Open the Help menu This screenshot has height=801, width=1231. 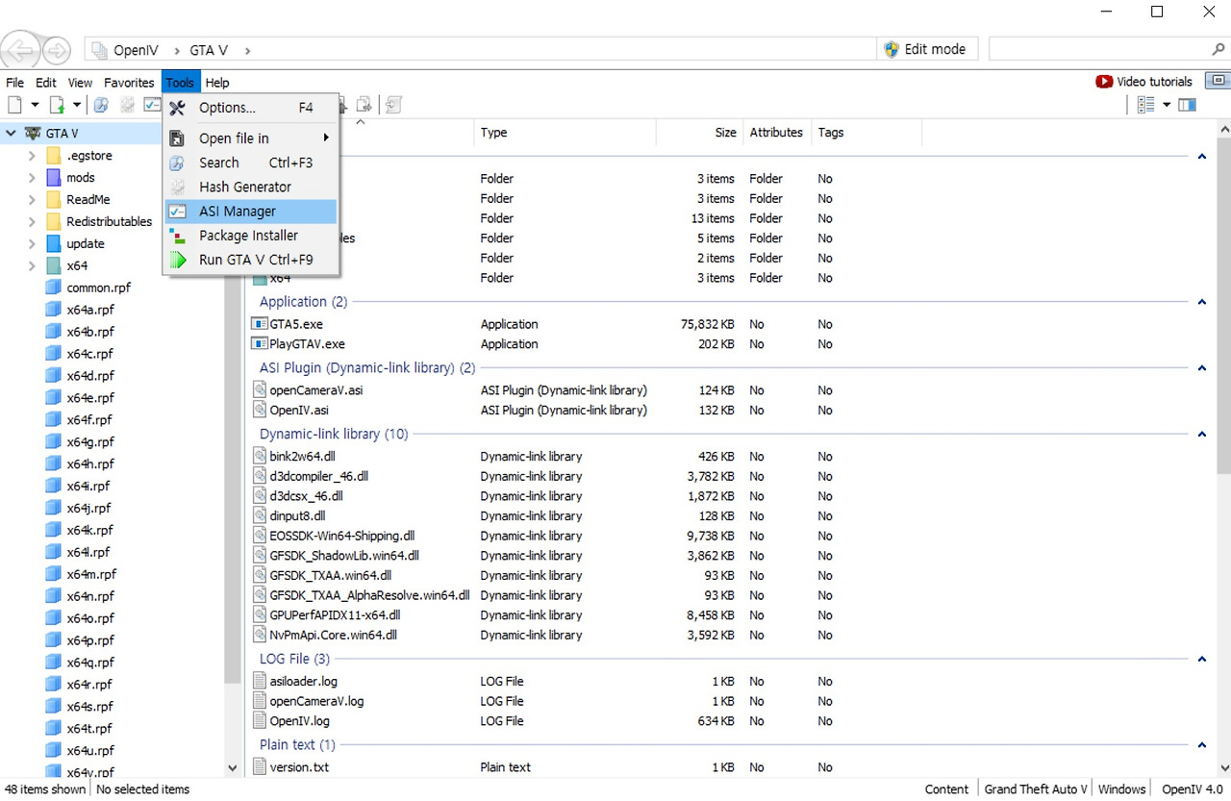click(x=217, y=83)
